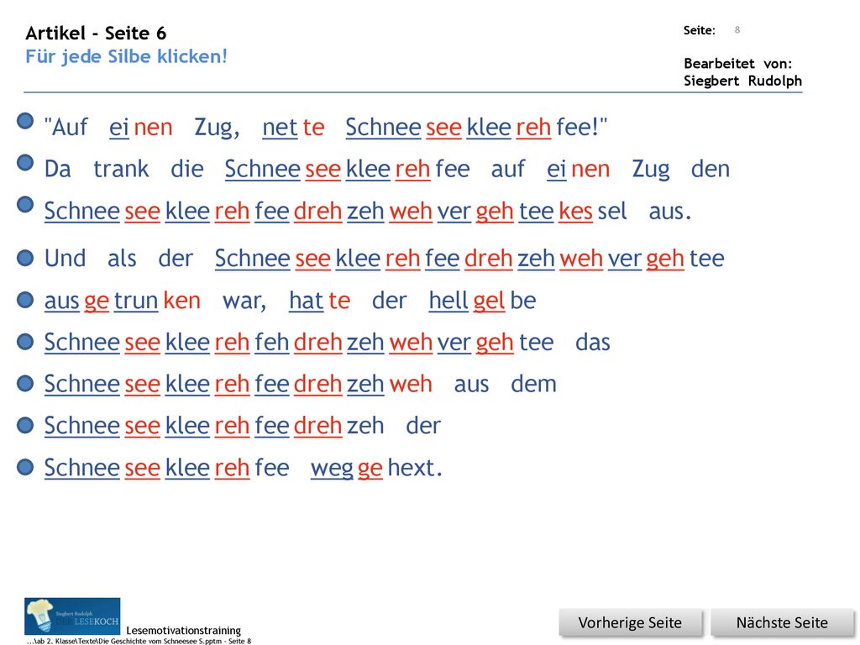
Task: Click the bullet on the line ending "das"
Action: (25, 342)
